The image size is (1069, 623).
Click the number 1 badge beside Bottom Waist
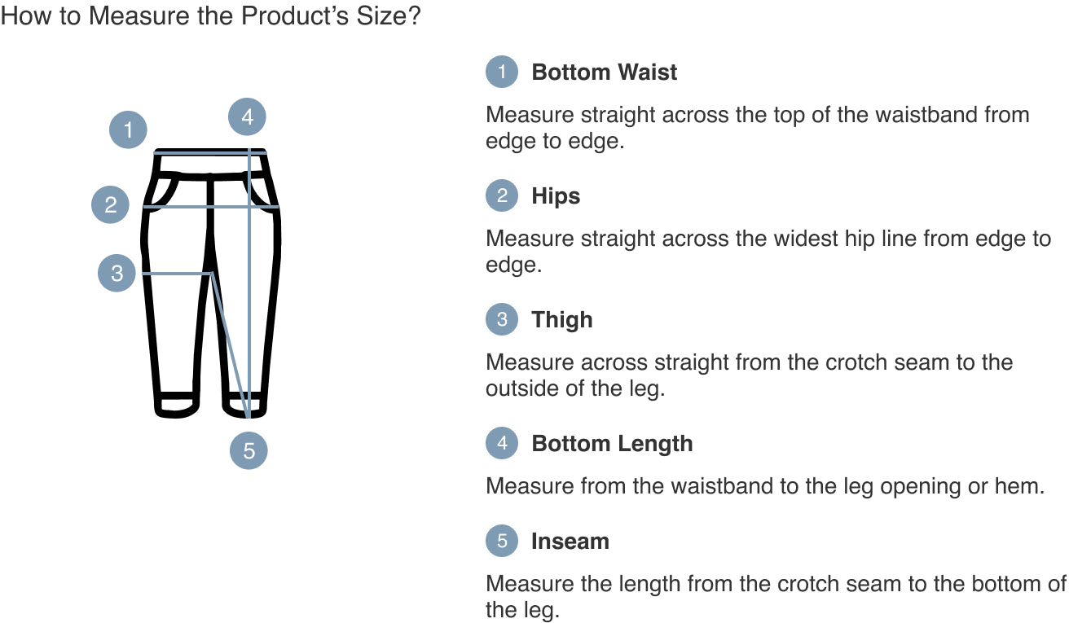tap(502, 72)
